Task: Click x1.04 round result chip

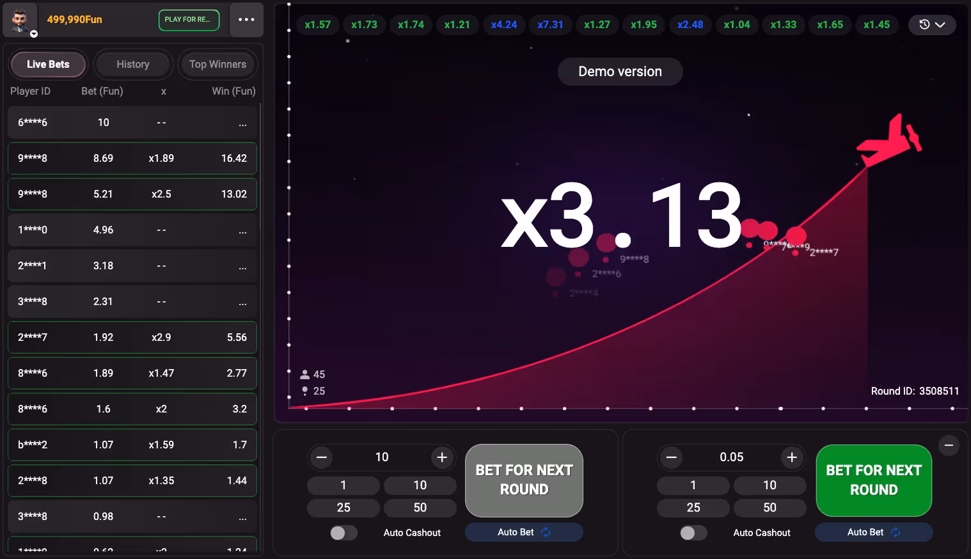Action: 737,25
